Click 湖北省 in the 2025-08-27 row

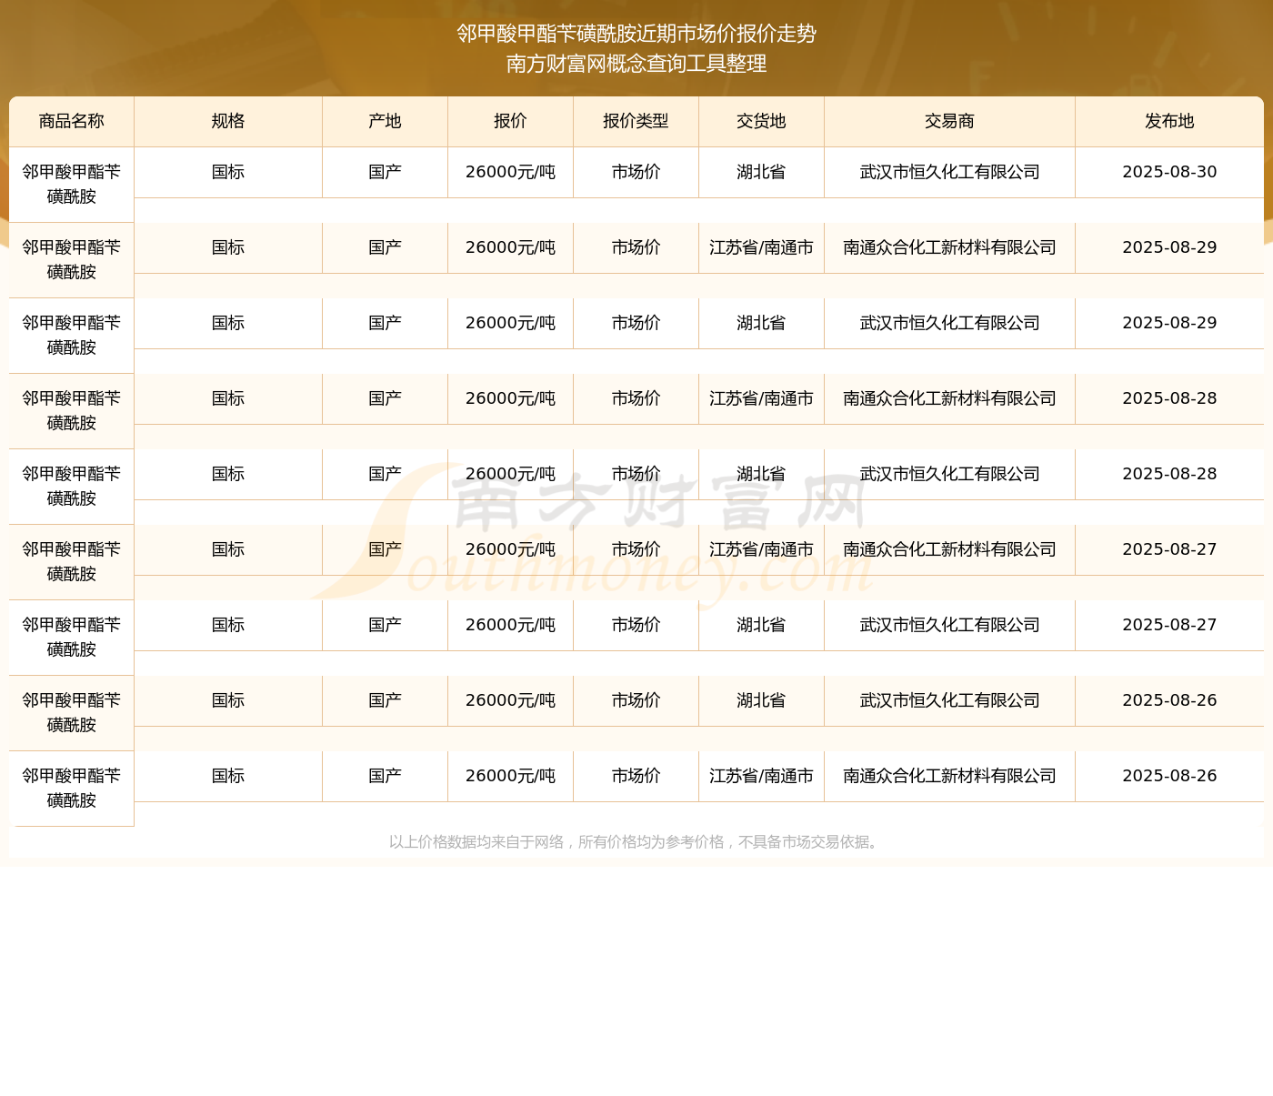tap(761, 625)
